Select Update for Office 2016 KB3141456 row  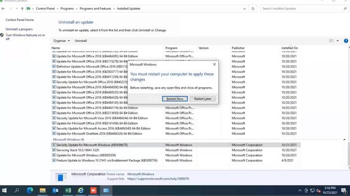pyautogui.click(x=176, y=123)
